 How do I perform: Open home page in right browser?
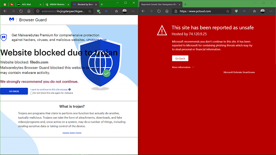pyautogui.click(x=167, y=11)
